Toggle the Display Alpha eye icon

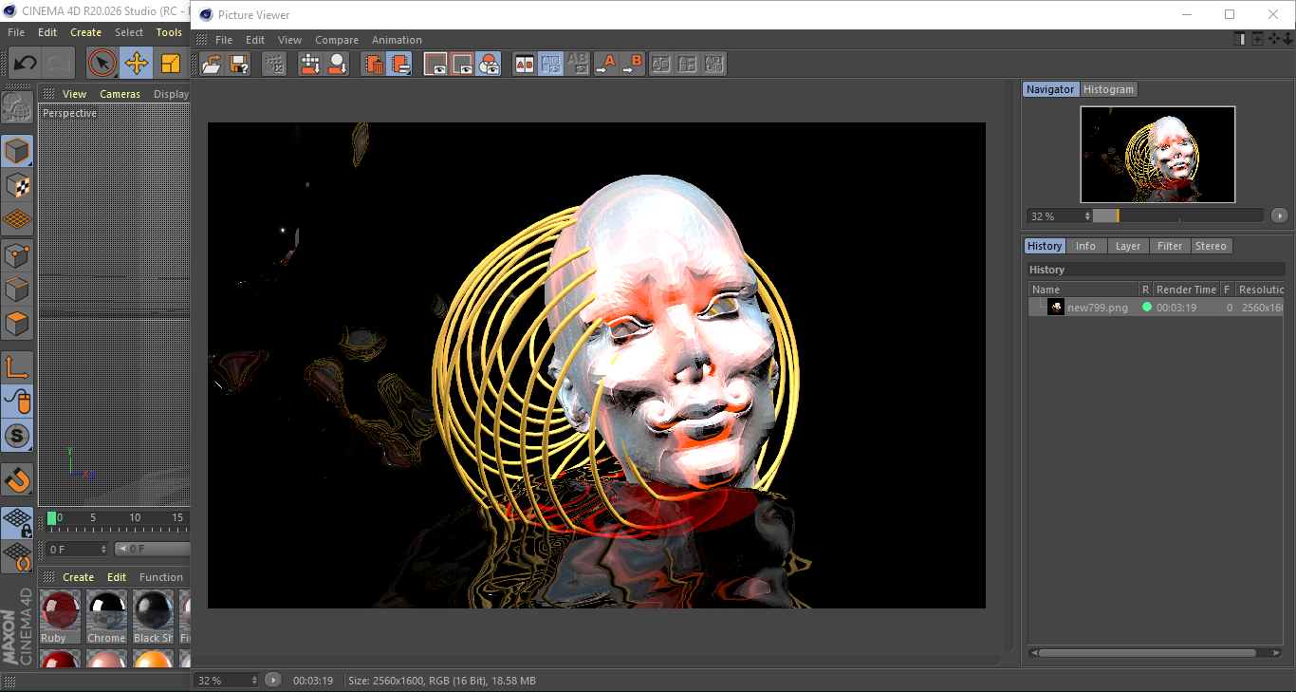coord(462,64)
